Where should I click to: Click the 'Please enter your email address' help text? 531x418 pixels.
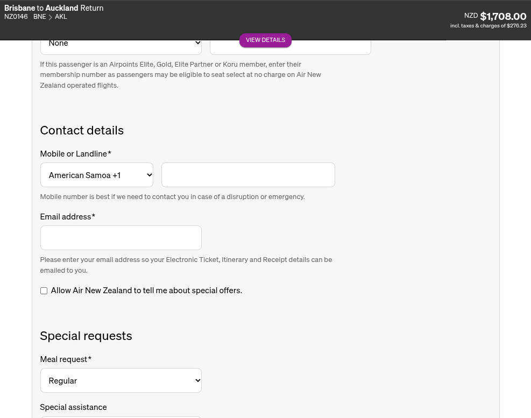pos(186,265)
